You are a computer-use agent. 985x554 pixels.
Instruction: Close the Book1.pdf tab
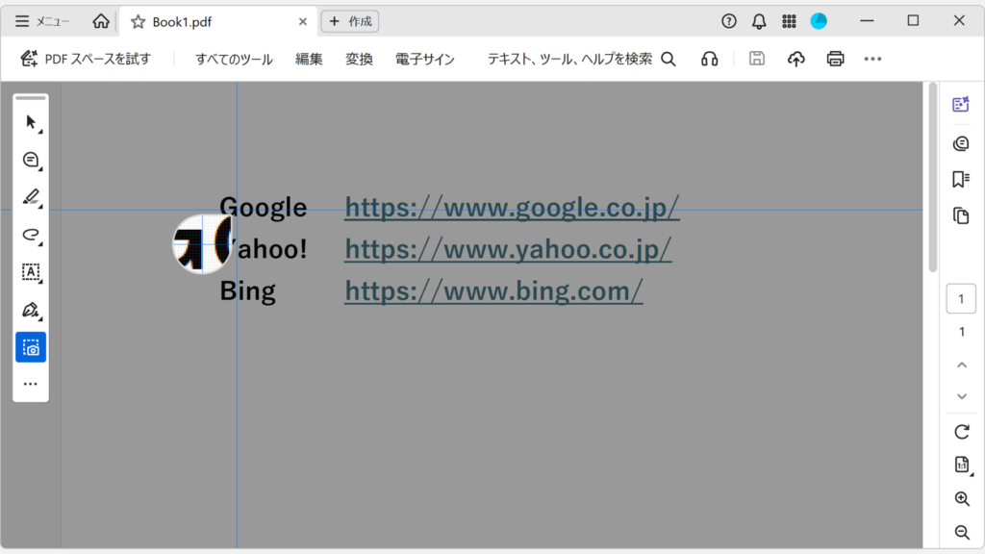click(303, 22)
